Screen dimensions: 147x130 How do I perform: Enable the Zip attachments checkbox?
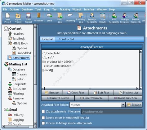click(x=43, y=112)
